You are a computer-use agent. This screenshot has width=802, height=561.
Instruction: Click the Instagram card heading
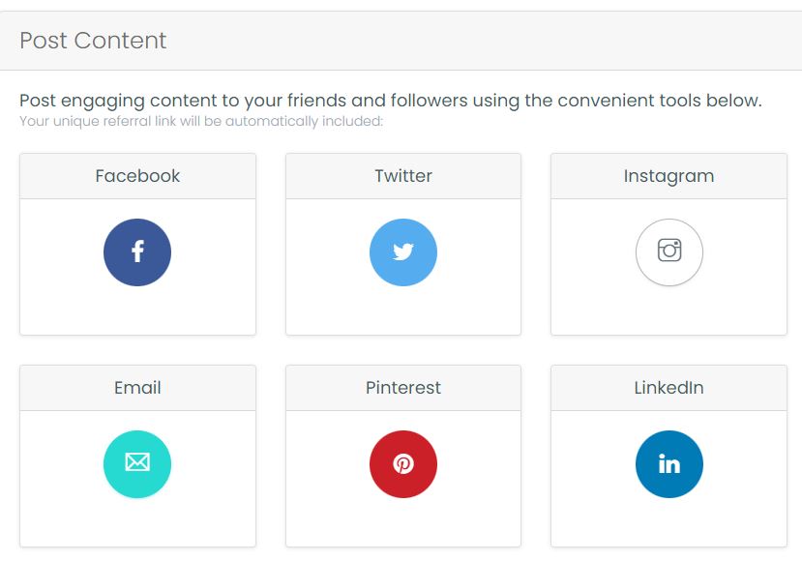(668, 176)
